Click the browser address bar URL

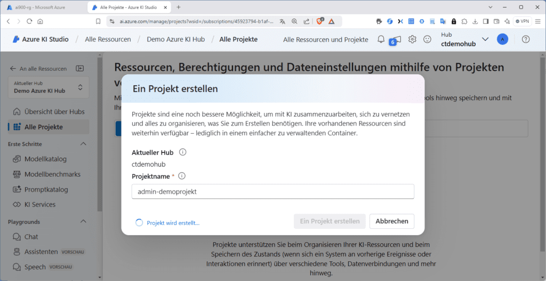tap(197, 21)
